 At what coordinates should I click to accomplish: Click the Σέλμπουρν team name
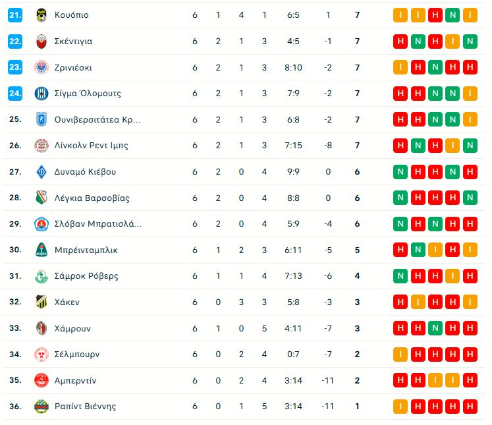coord(77,354)
